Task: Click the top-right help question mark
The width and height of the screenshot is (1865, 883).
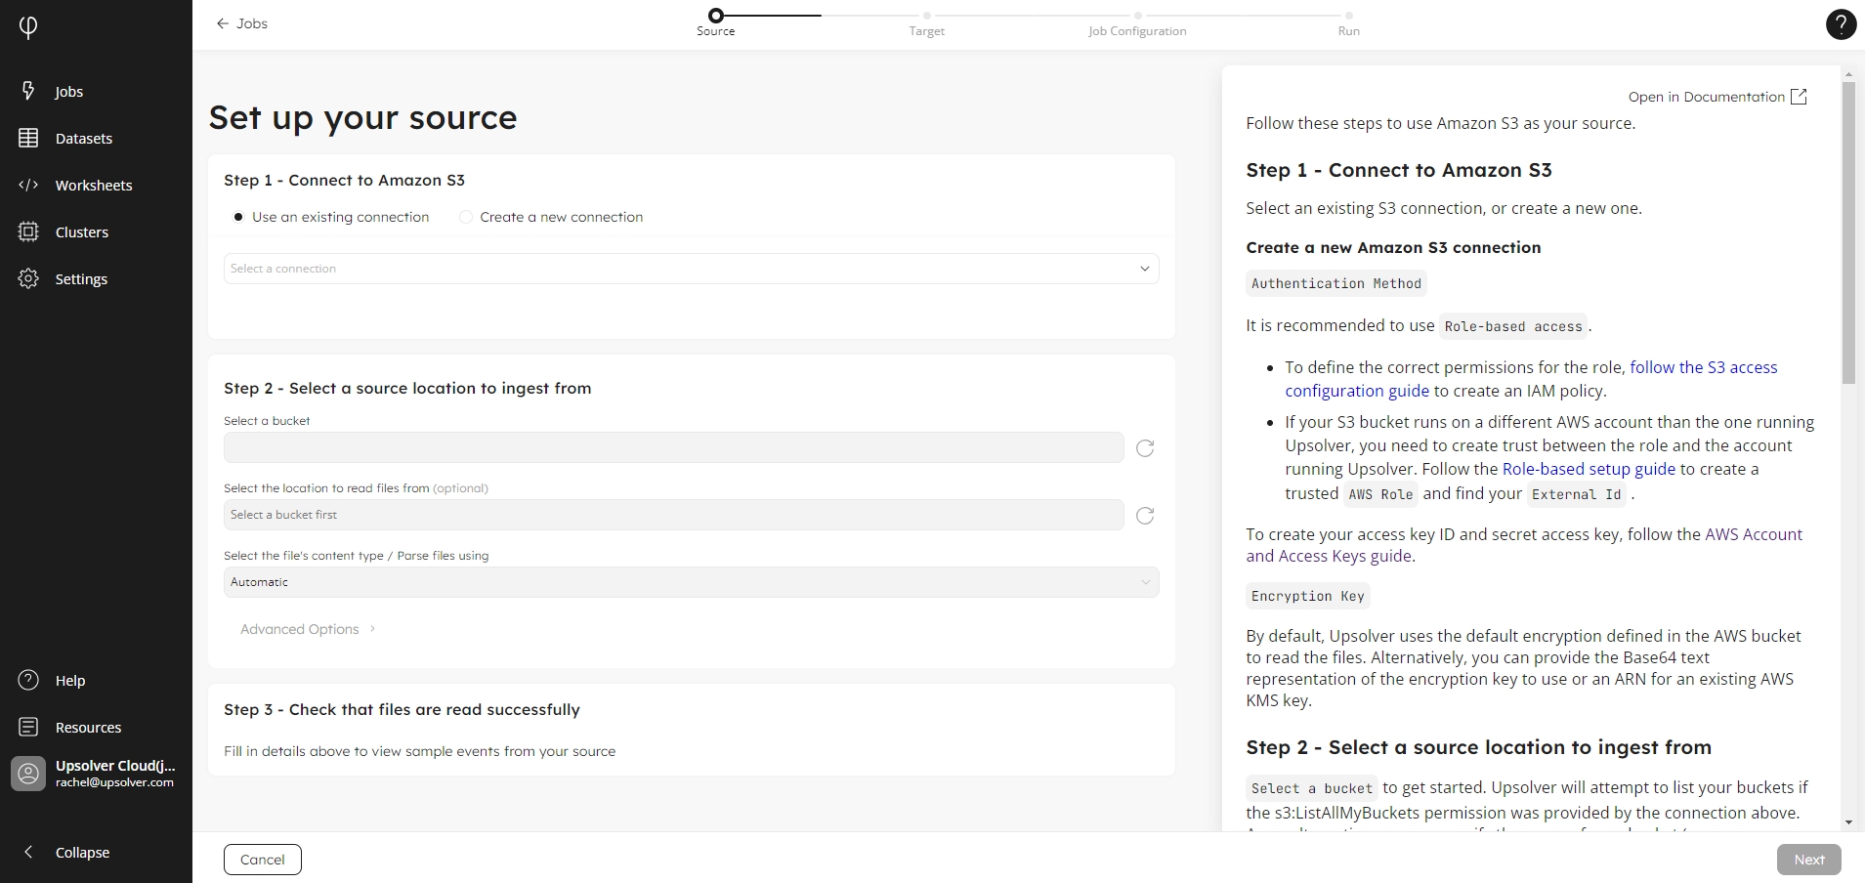Action: (1841, 24)
